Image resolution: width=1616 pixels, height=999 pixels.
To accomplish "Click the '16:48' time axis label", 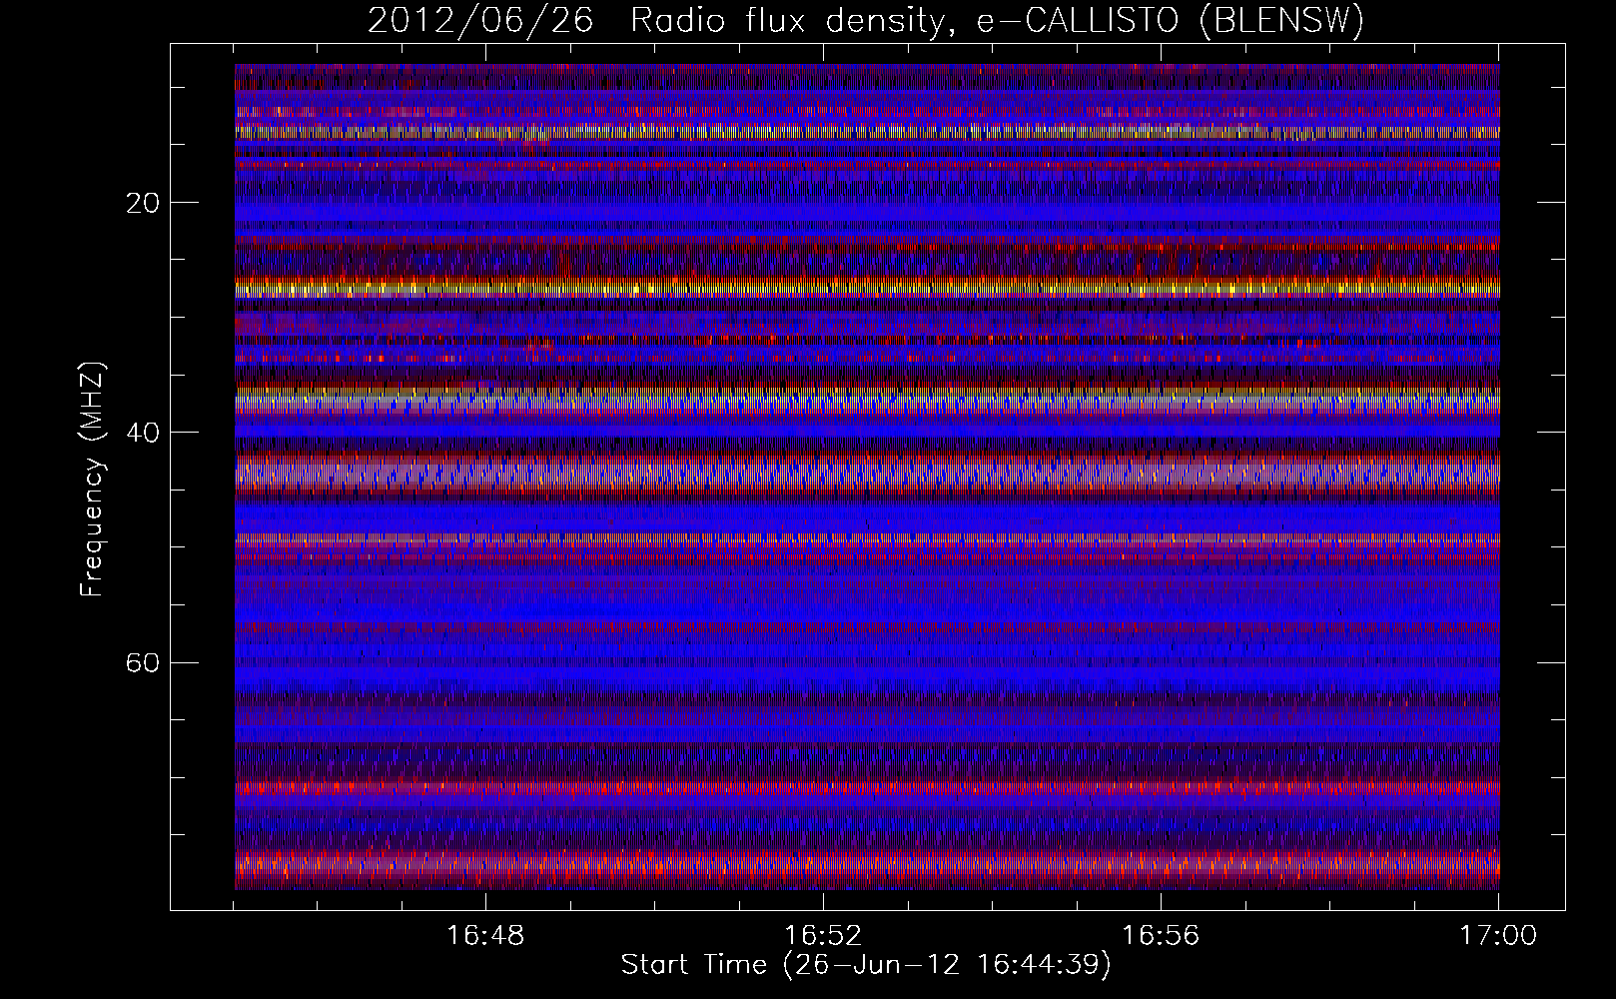I will point(485,936).
